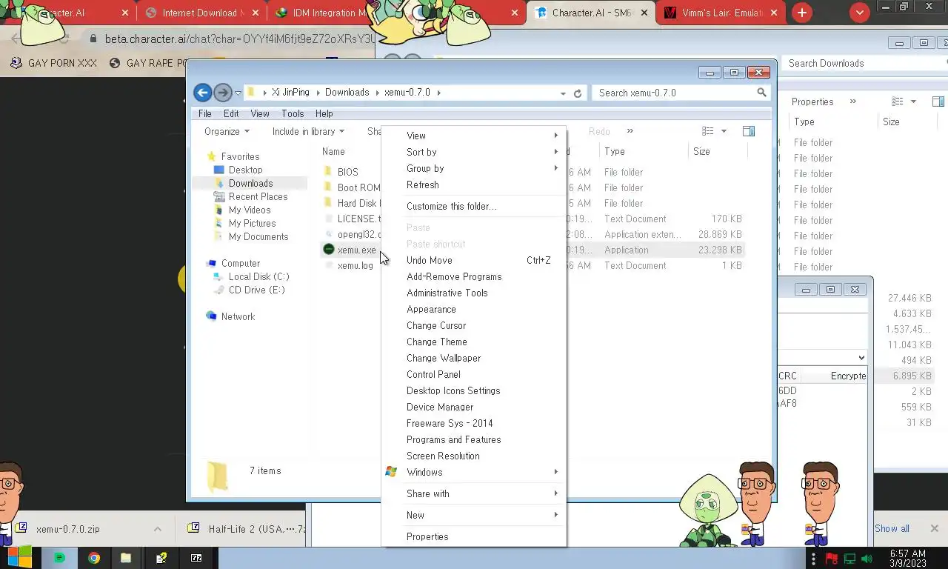This screenshot has height=569, width=948.
Task: Open the Organize dropdown
Action: (x=227, y=131)
